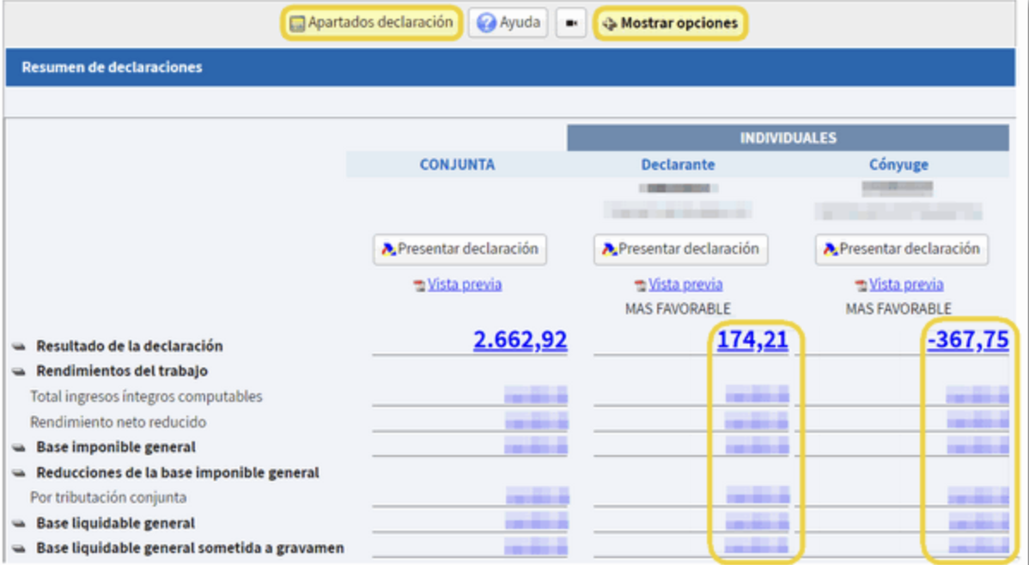
Task: Click Mostrar opciones button
Action: point(670,24)
